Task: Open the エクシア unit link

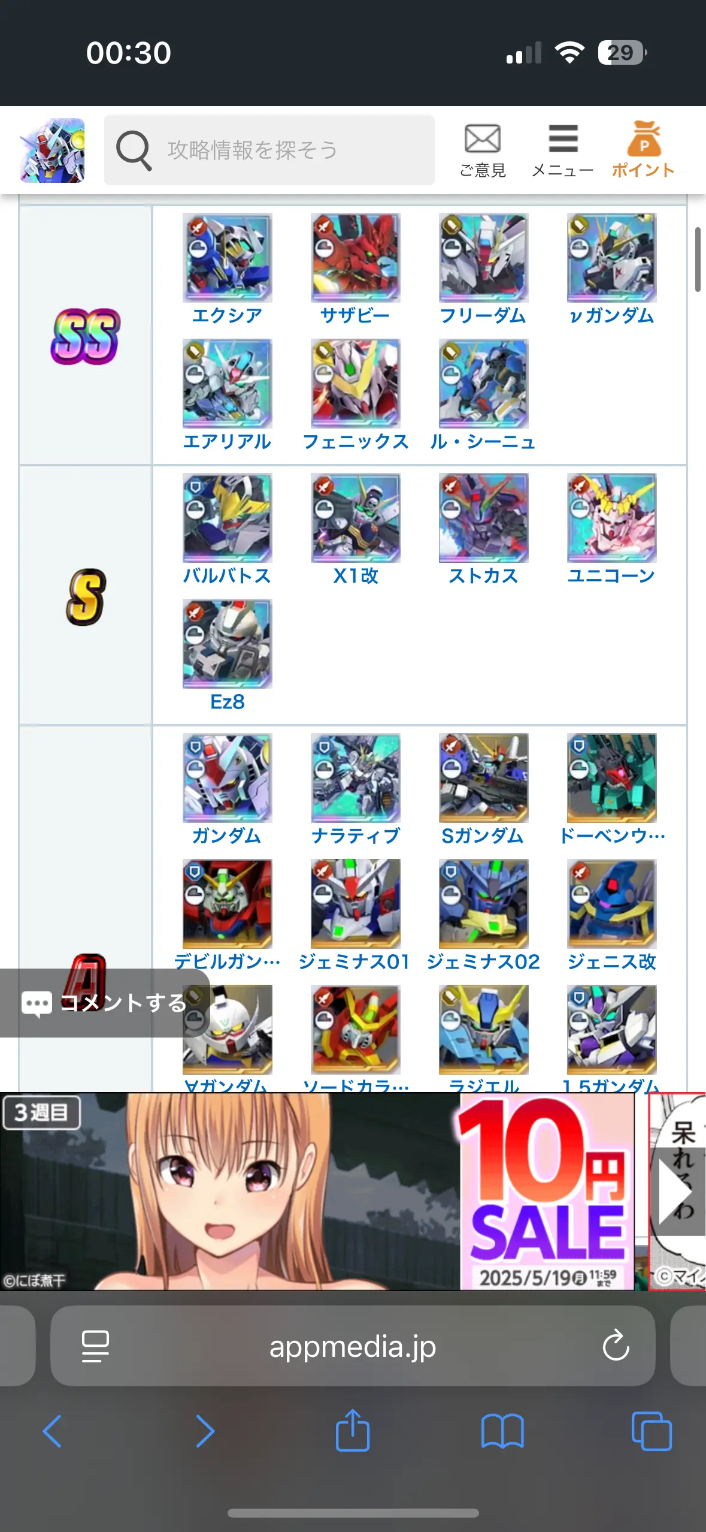Action: click(227, 315)
